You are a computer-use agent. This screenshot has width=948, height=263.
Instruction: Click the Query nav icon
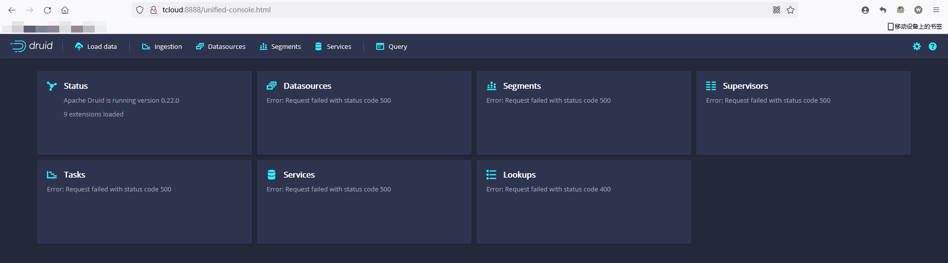point(380,46)
